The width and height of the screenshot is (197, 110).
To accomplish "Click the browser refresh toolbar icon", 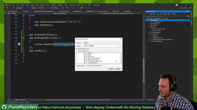I will pyautogui.click(x=63, y=8).
